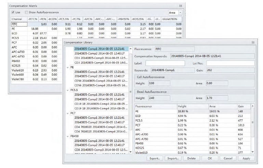Viewport: 263px width, 168px height.
Task: Confirm with the OK button
Action: coord(210,158)
